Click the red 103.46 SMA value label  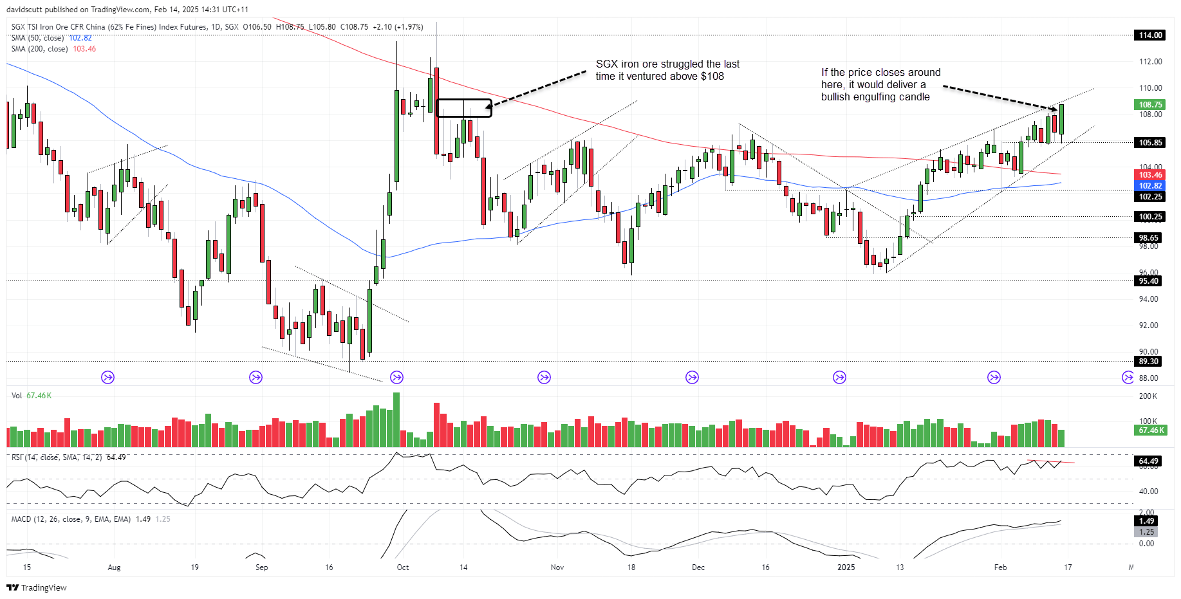tap(1149, 175)
